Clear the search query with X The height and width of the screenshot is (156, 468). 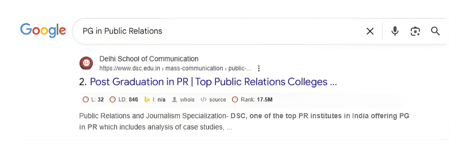370,31
